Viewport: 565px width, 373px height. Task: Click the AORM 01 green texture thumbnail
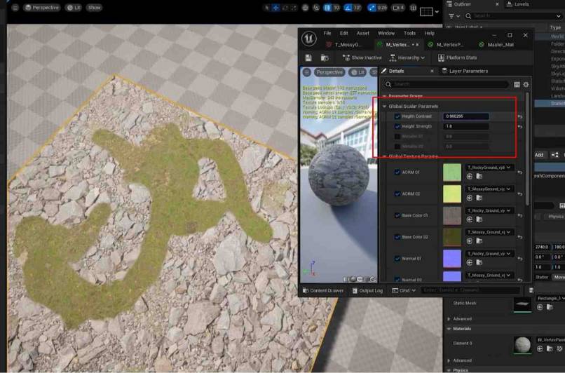(x=452, y=172)
